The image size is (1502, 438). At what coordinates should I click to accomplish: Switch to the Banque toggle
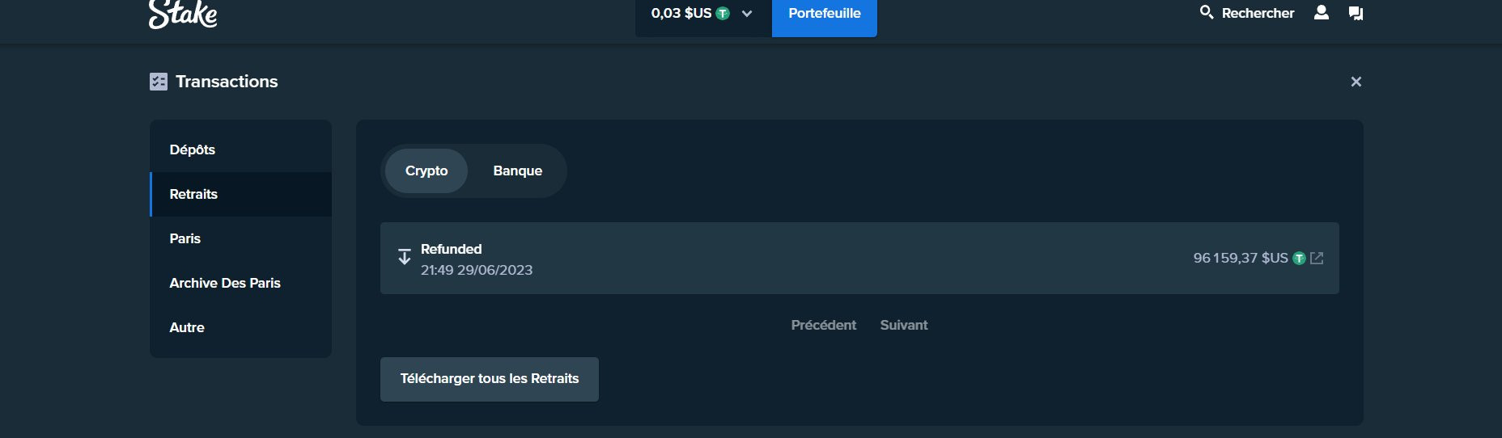[518, 171]
